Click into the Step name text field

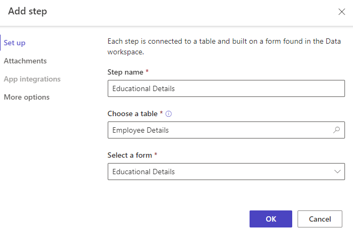point(226,88)
